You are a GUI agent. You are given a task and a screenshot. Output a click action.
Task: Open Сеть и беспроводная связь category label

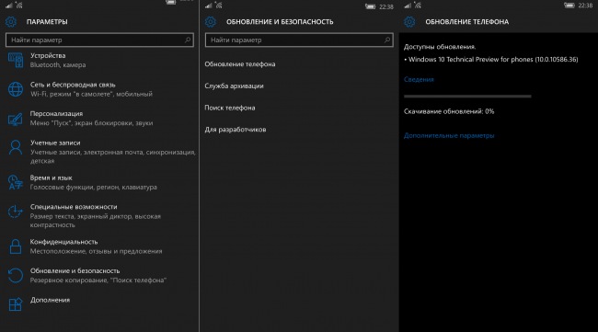click(73, 85)
